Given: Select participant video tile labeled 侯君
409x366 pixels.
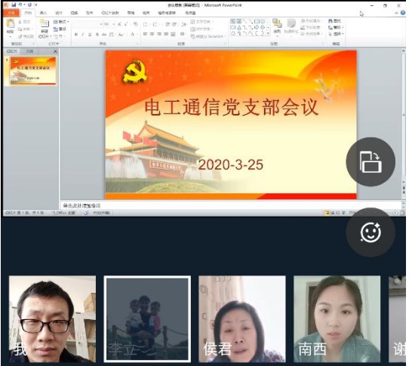Looking at the screenshot, I should coord(241,319).
